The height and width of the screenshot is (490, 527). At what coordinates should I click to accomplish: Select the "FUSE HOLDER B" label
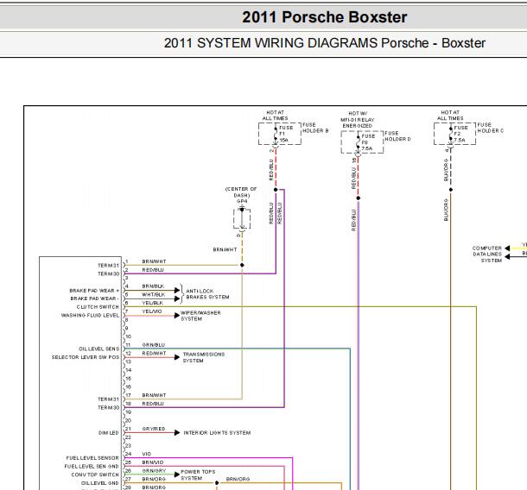click(315, 128)
